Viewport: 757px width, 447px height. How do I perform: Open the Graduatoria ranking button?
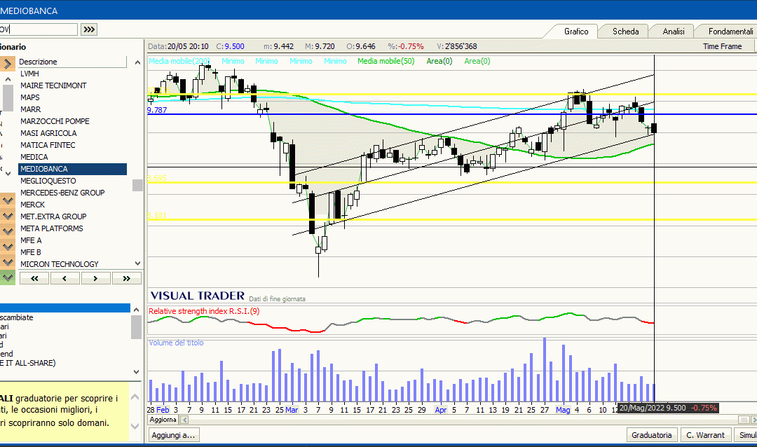(652, 435)
